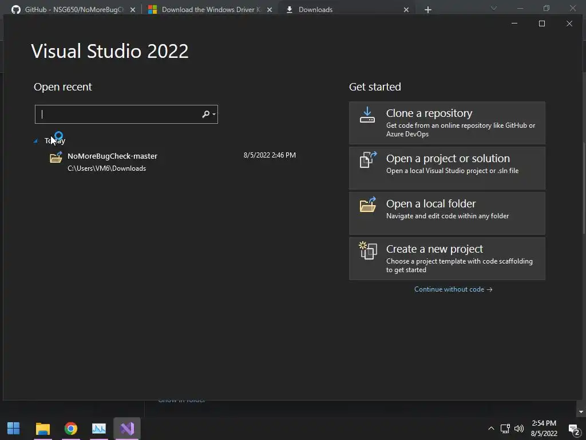This screenshot has height=440, width=586.
Task: Click the Clone a repository download icon
Action: coord(367,115)
